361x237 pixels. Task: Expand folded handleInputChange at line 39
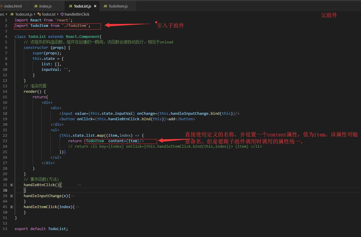11,196
